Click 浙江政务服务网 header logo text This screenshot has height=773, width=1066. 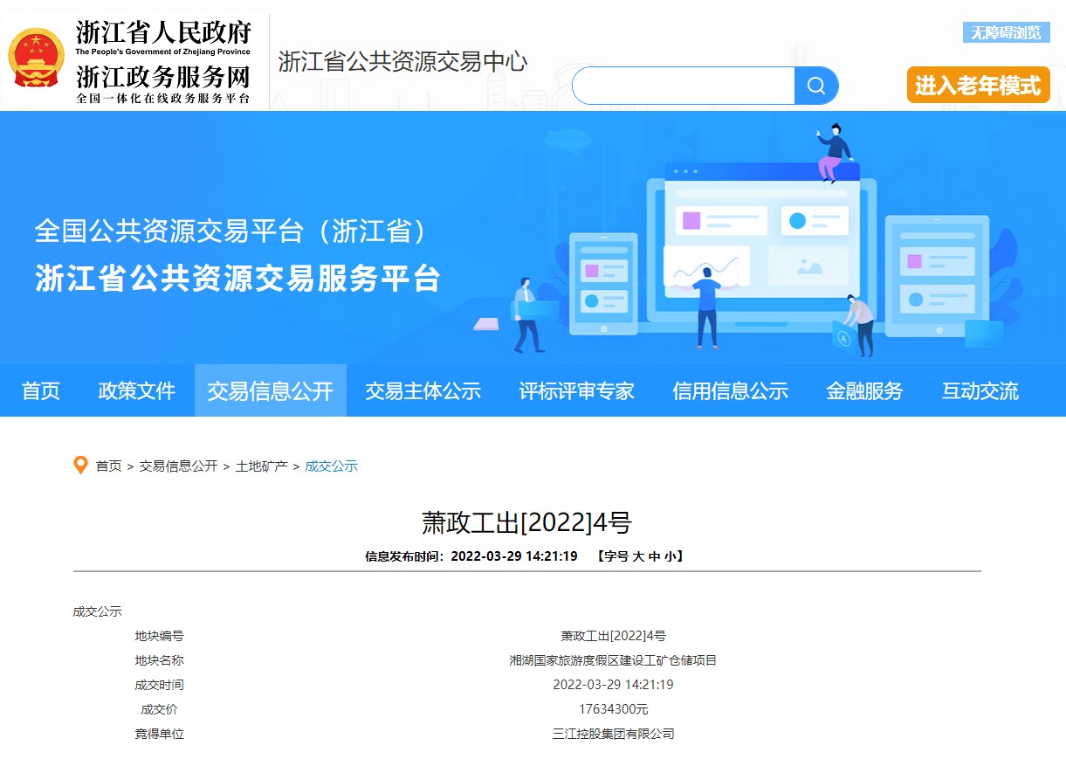pos(163,77)
